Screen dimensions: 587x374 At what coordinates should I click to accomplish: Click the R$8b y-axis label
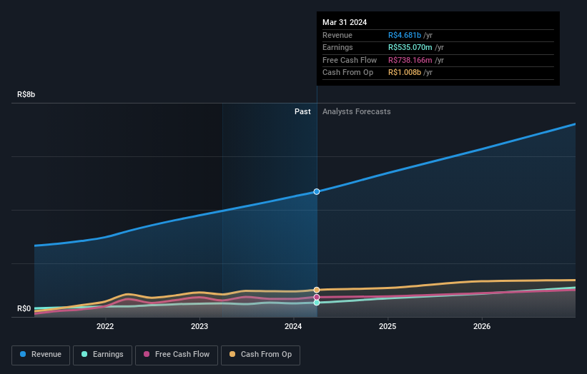(26, 94)
